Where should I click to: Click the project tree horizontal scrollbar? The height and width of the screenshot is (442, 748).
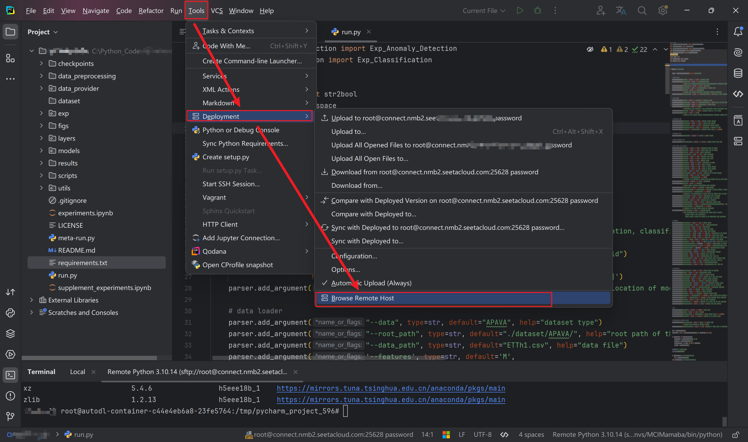[89, 358]
